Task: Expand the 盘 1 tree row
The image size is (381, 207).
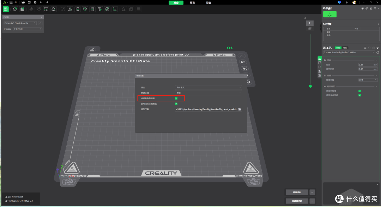Action: coord(325,32)
